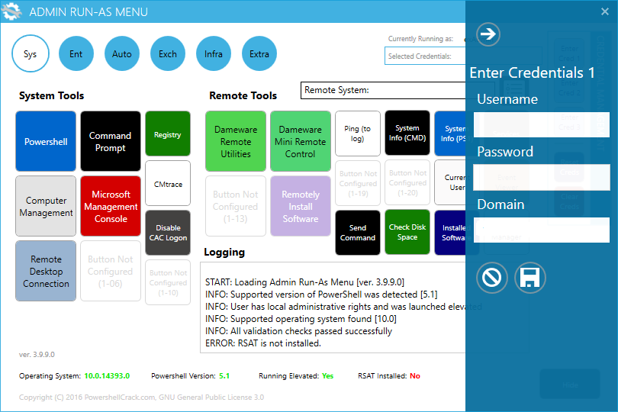Click Button Not Configured (1-06)
Screen dimensions: 618x412
pyautogui.click(x=111, y=271)
